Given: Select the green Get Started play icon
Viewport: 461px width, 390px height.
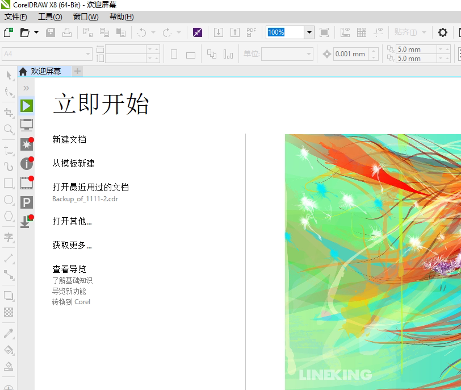Looking at the screenshot, I should 27,105.
